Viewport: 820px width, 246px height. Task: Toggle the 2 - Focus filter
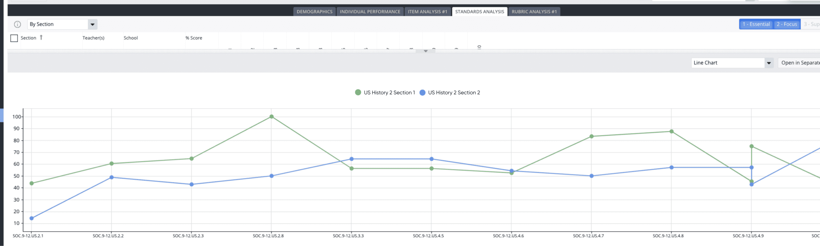coord(786,24)
